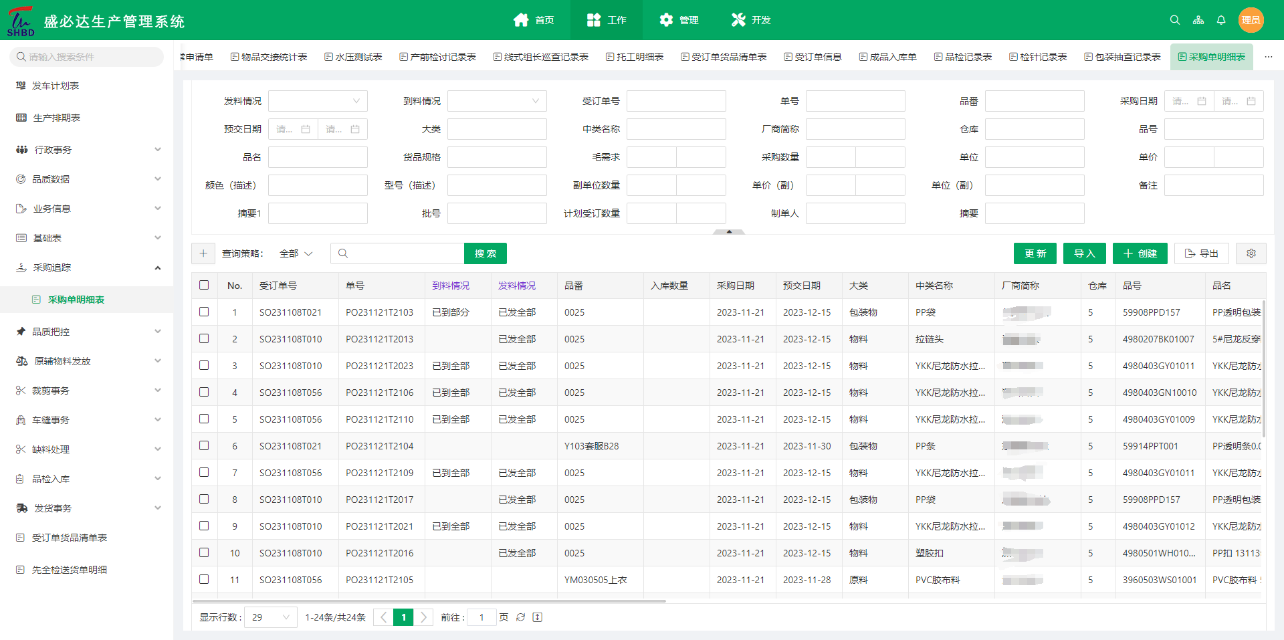Open the 显示行数 page size dropdown

tap(270, 617)
